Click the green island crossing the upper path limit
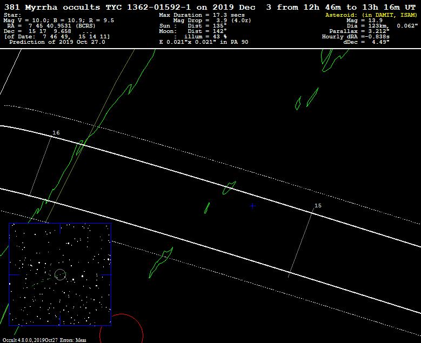421x343 pixels. 229,187
